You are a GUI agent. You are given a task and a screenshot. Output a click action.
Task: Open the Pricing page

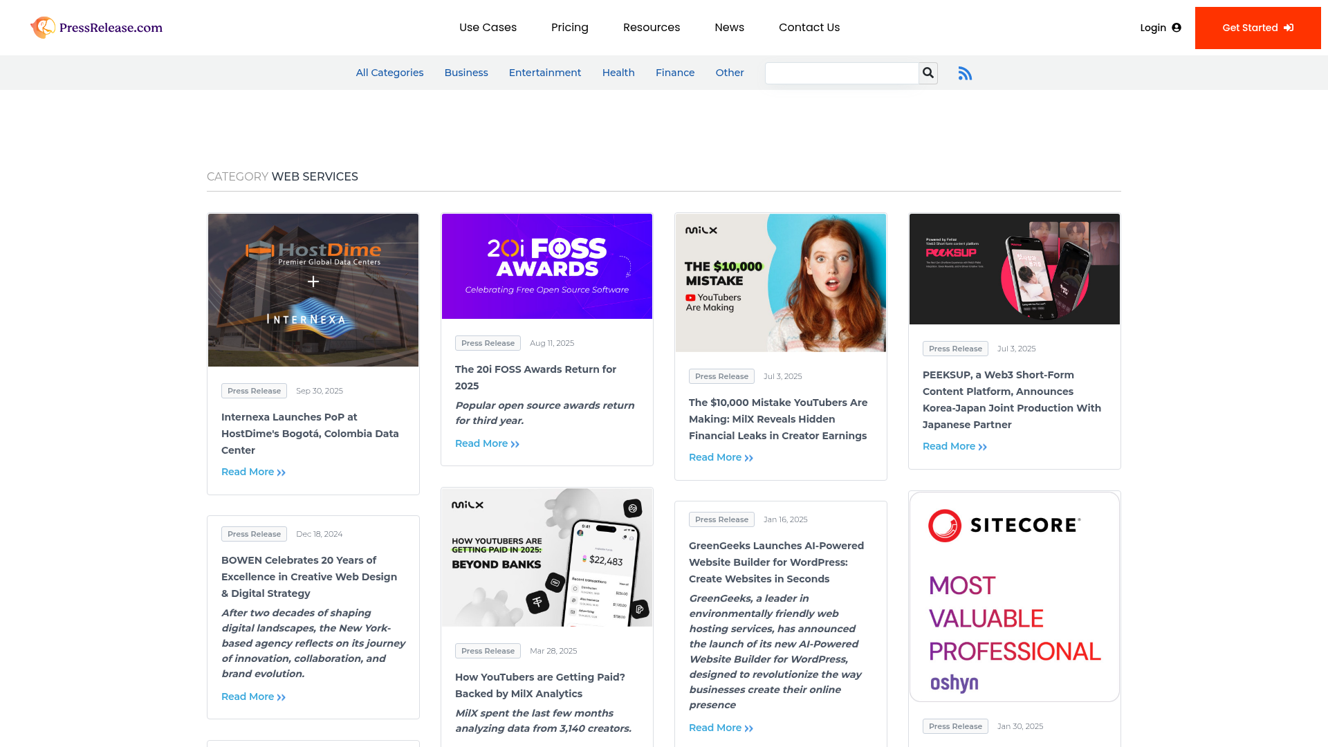(x=570, y=28)
